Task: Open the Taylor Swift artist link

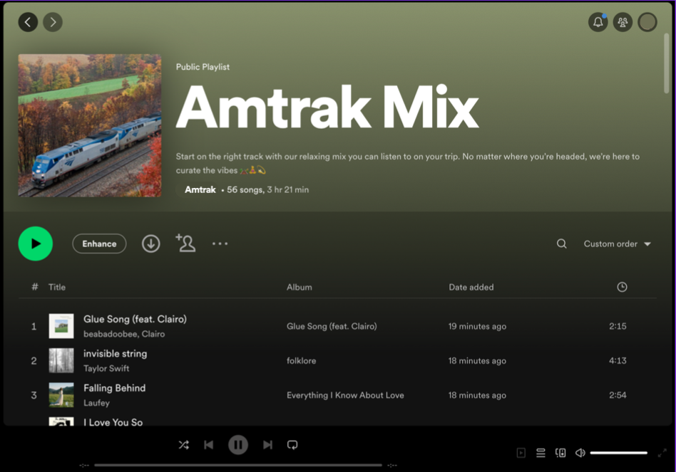Action: pos(106,368)
